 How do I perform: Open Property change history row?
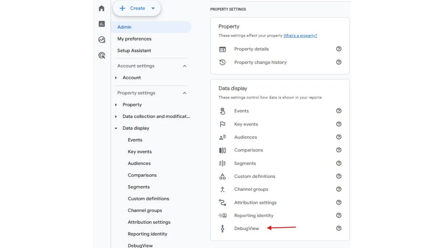click(260, 62)
